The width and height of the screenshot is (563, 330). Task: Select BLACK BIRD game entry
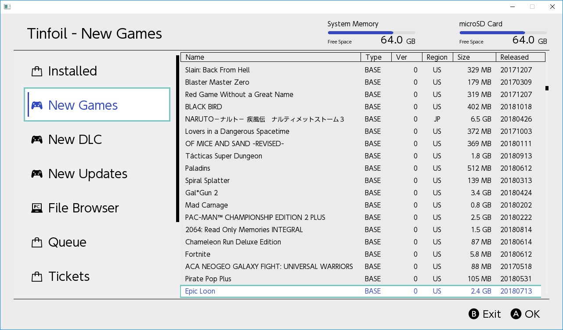pyautogui.click(x=361, y=107)
